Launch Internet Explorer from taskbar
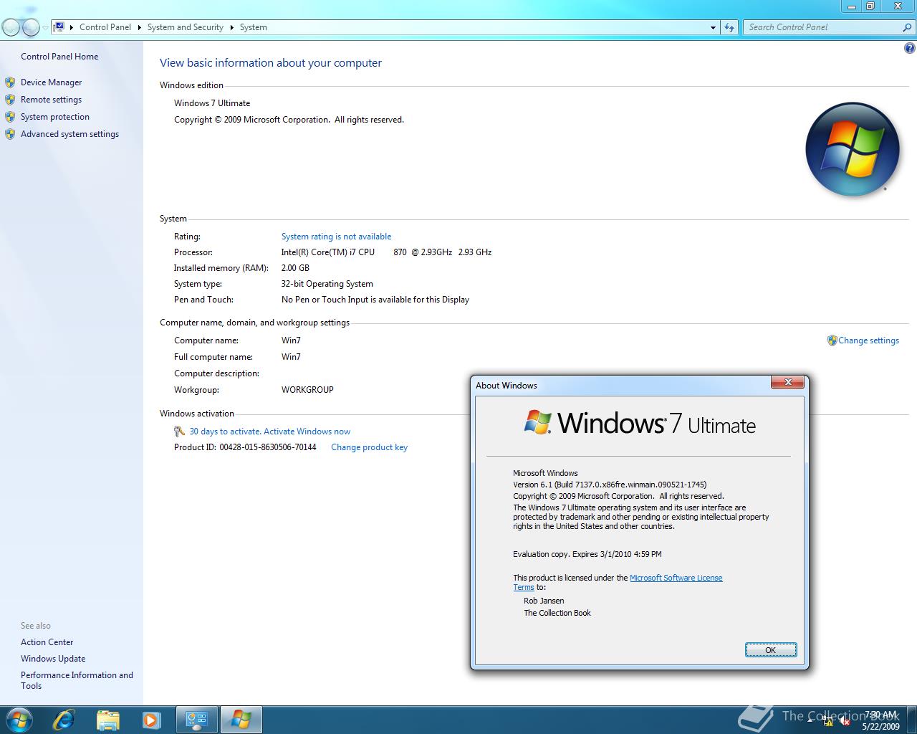This screenshot has width=917, height=734. (x=64, y=719)
